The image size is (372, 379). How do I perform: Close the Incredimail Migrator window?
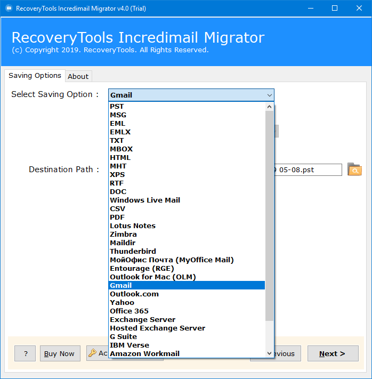coord(359,8)
